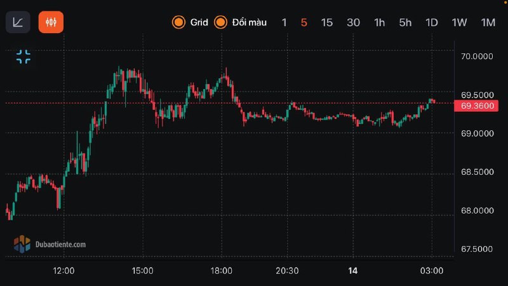Choose the 5 minute timeframe
The image size is (508, 286).
point(304,22)
